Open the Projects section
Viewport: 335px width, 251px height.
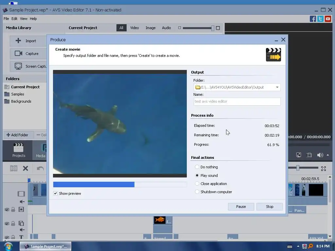19,150
